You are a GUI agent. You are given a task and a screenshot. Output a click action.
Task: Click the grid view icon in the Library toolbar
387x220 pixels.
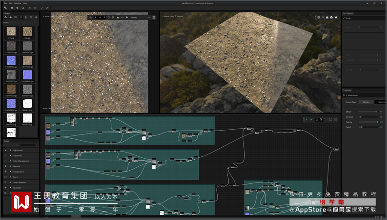click(16, 17)
